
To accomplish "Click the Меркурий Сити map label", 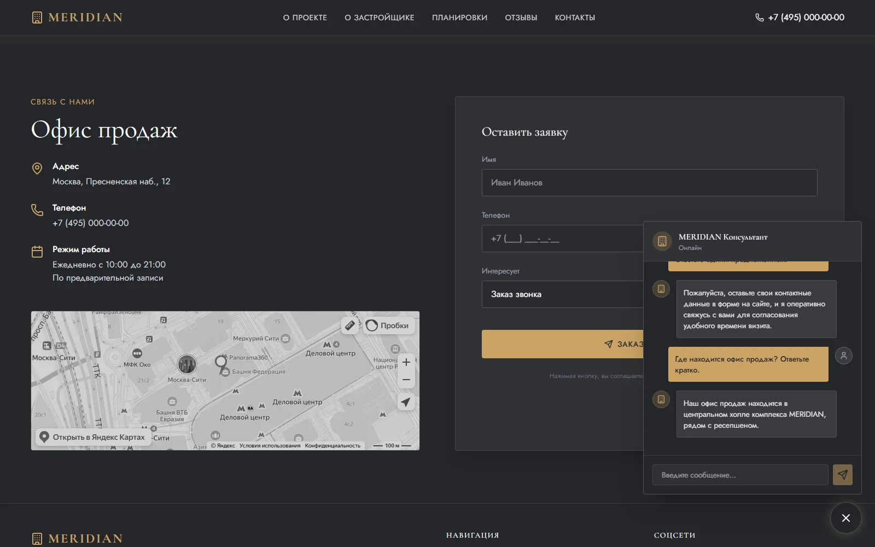I will 256,339.
